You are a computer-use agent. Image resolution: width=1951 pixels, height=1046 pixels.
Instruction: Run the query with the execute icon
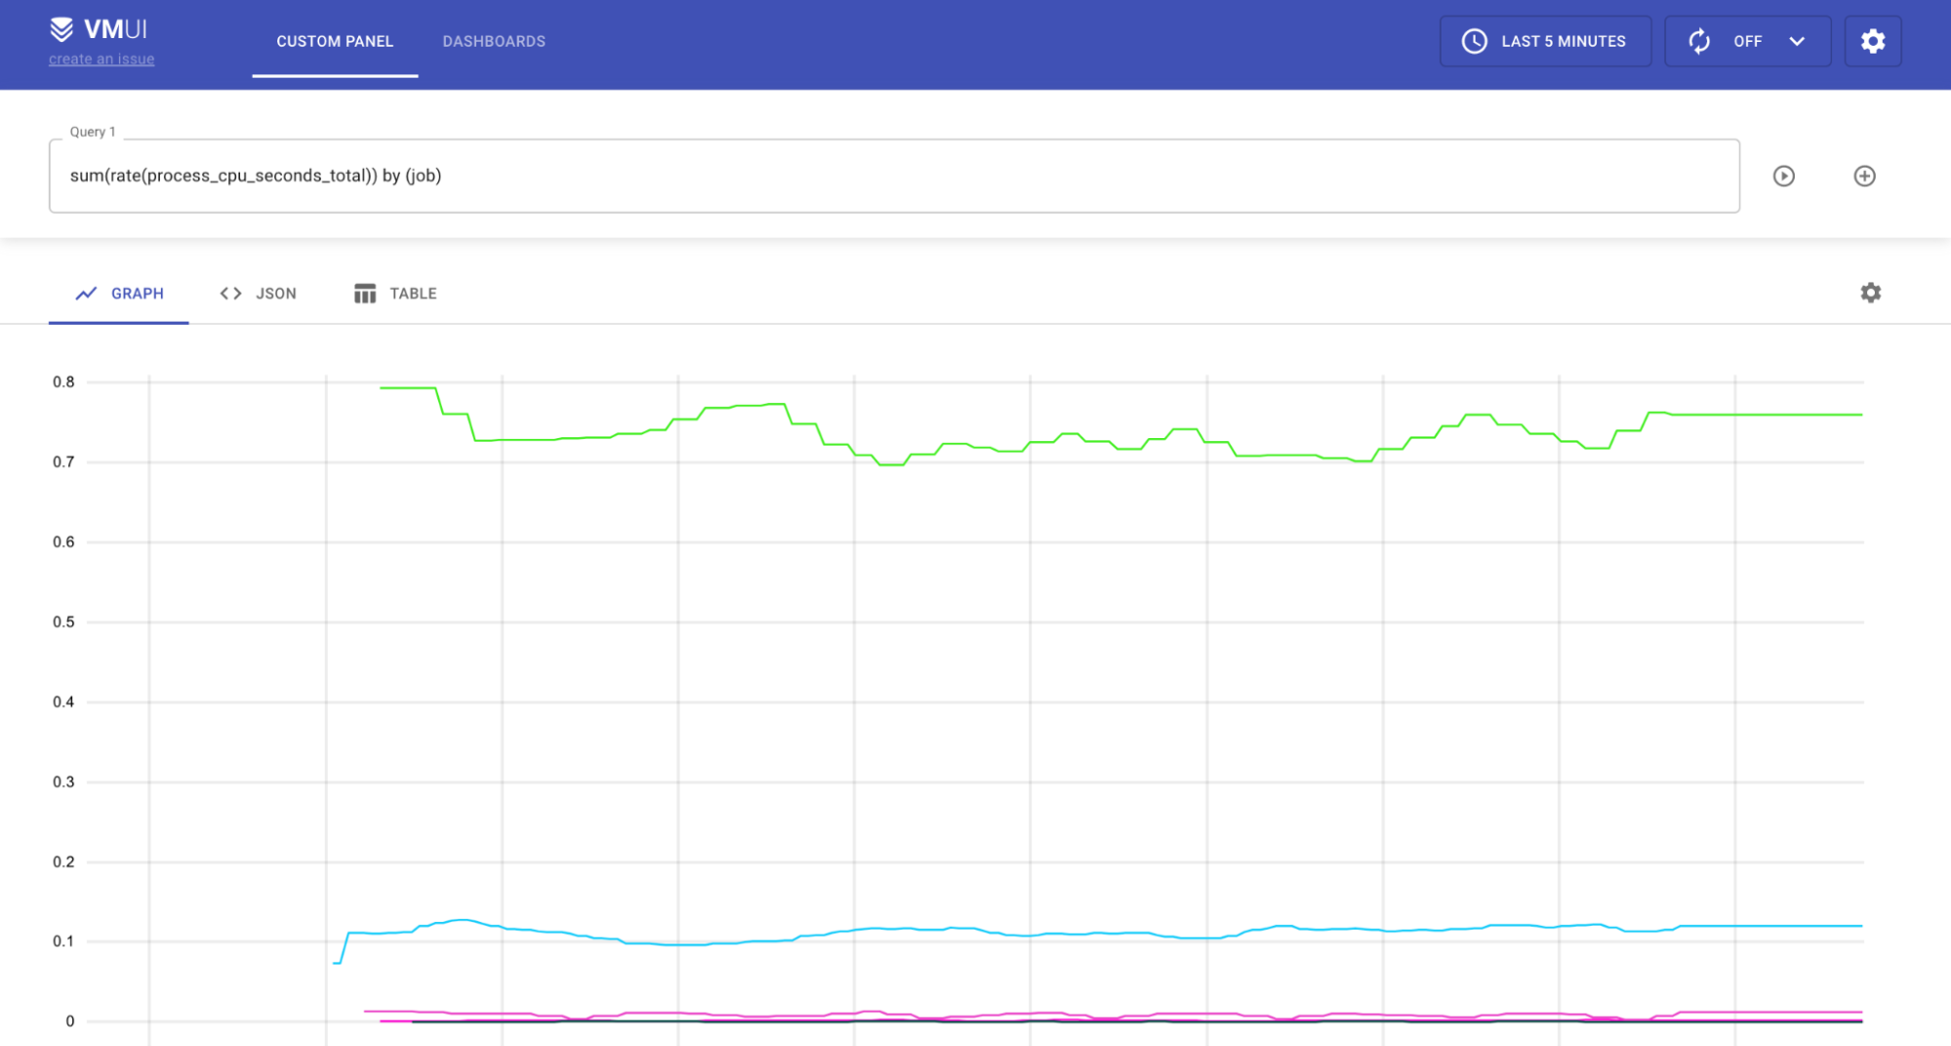pyautogui.click(x=1783, y=176)
